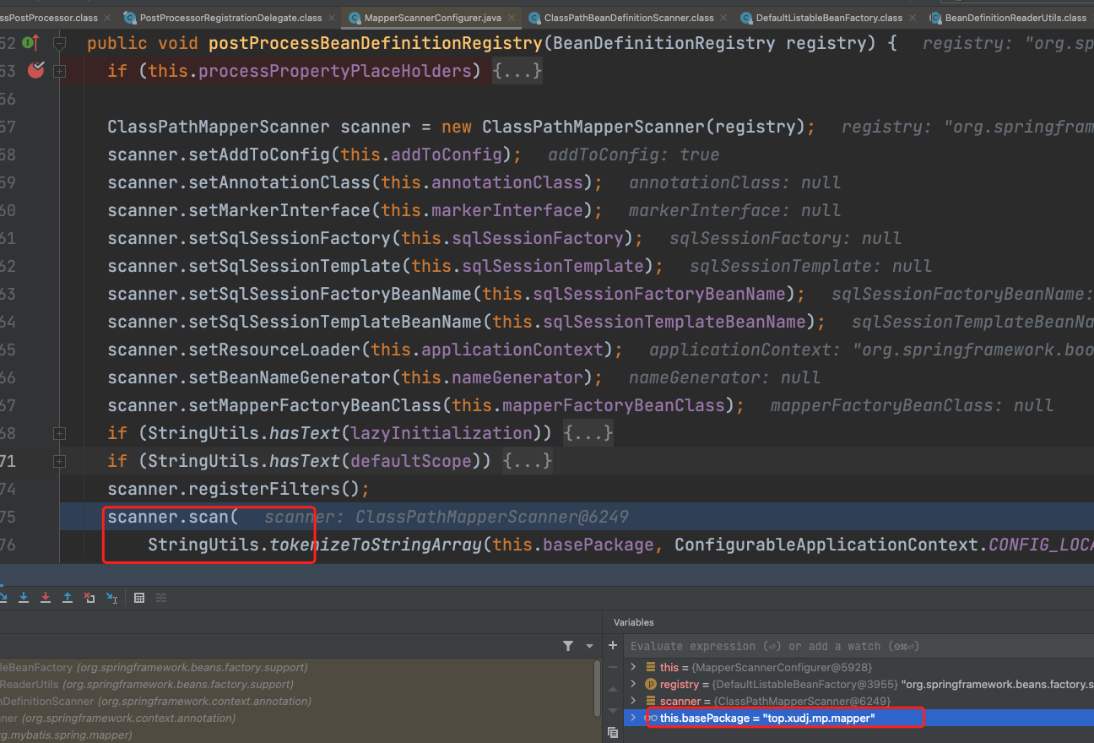This screenshot has height=743, width=1094.
Task: Close the DefaultListableBeanFactory.class tab
Action: click(911, 18)
